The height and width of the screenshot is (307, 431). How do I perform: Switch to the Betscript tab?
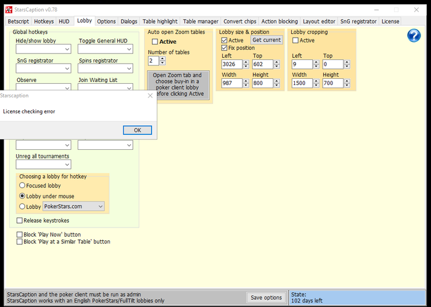tap(18, 22)
